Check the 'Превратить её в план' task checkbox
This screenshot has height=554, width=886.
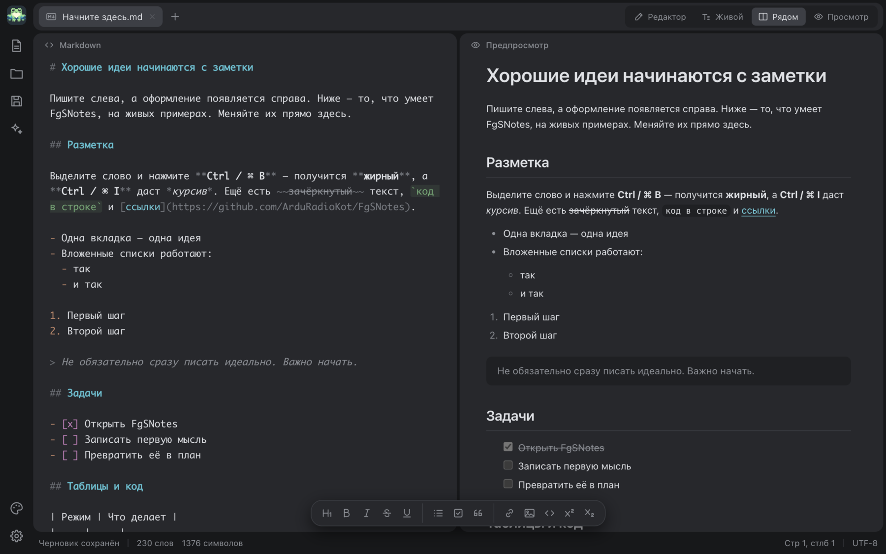(508, 484)
